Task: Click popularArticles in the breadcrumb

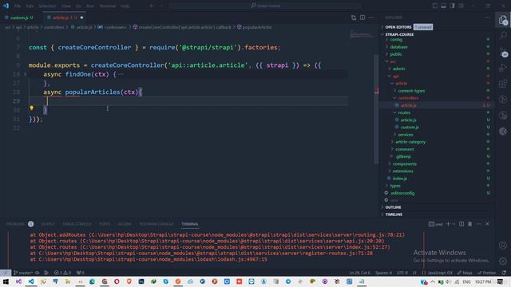Action: pyautogui.click(x=257, y=27)
